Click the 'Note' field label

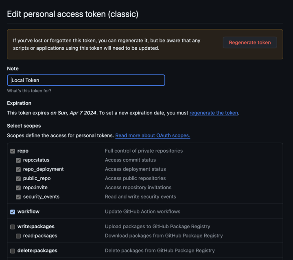pyautogui.click(x=13, y=68)
